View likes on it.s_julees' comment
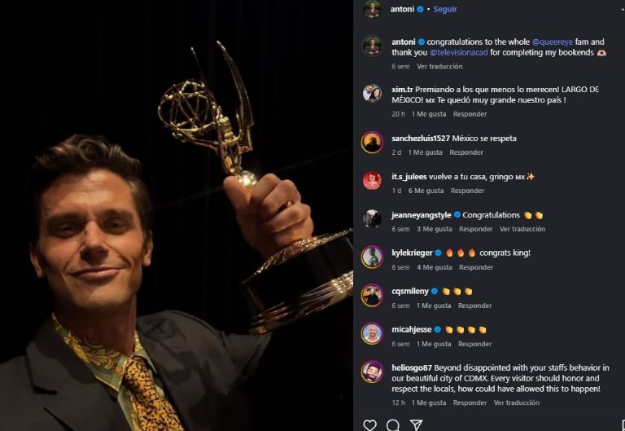The width and height of the screenshot is (625, 431). (x=426, y=191)
